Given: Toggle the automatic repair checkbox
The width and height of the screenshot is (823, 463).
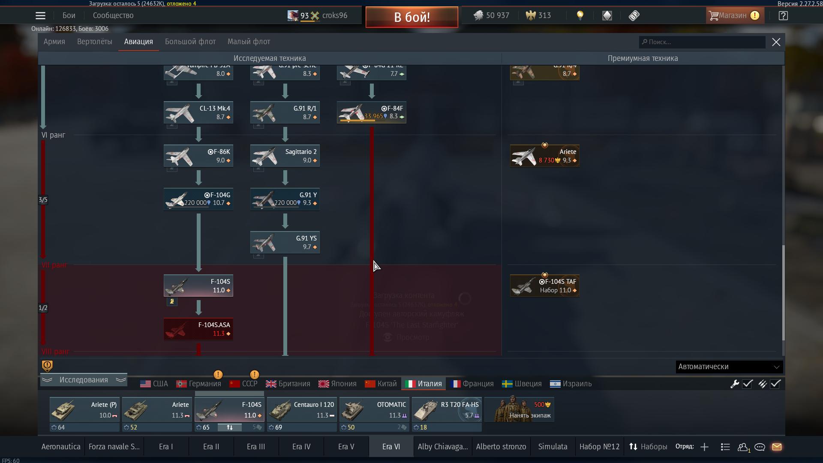Looking at the screenshot, I should pos(748,384).
